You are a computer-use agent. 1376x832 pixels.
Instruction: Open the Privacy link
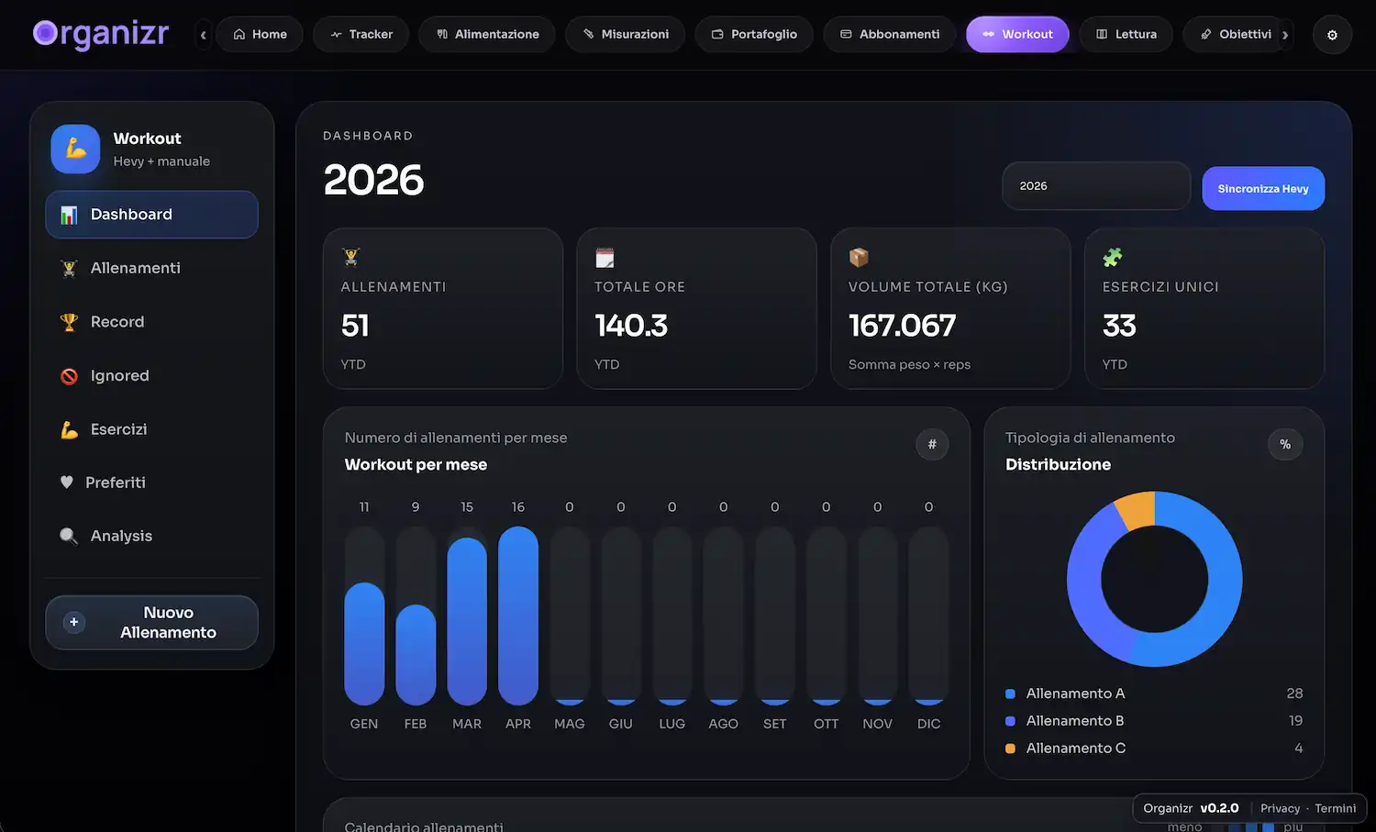tap(1280, 808)
